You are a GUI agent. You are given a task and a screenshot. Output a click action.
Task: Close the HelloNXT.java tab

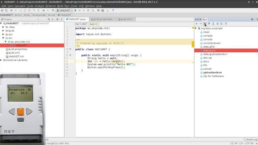[x=87, y=19]
